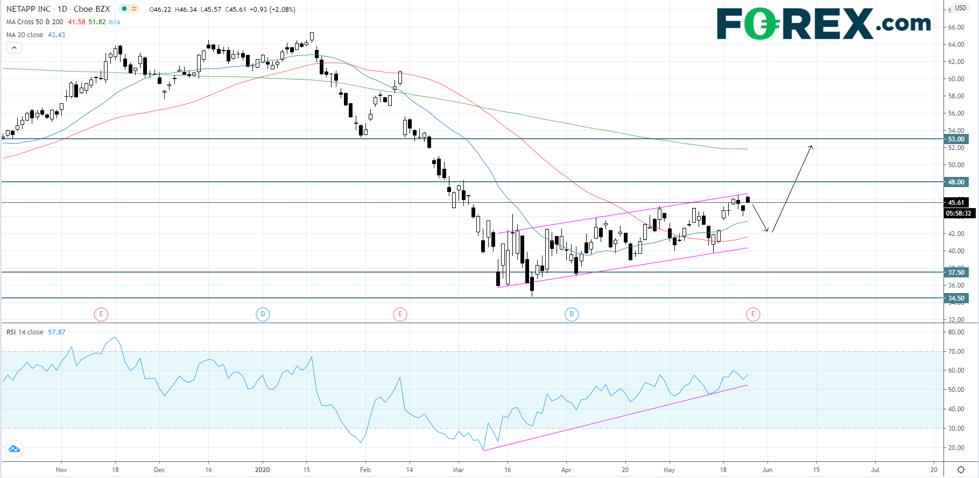Click the green 51.82 MA value
The image size is (979, 478).
point(97,22)
